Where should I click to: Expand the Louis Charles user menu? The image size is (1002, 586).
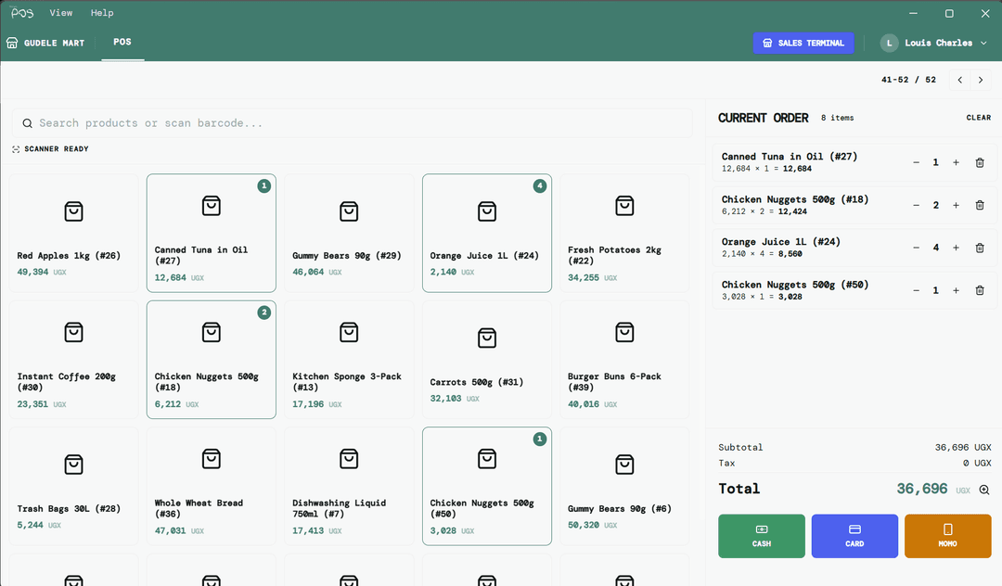click(983, 43)
